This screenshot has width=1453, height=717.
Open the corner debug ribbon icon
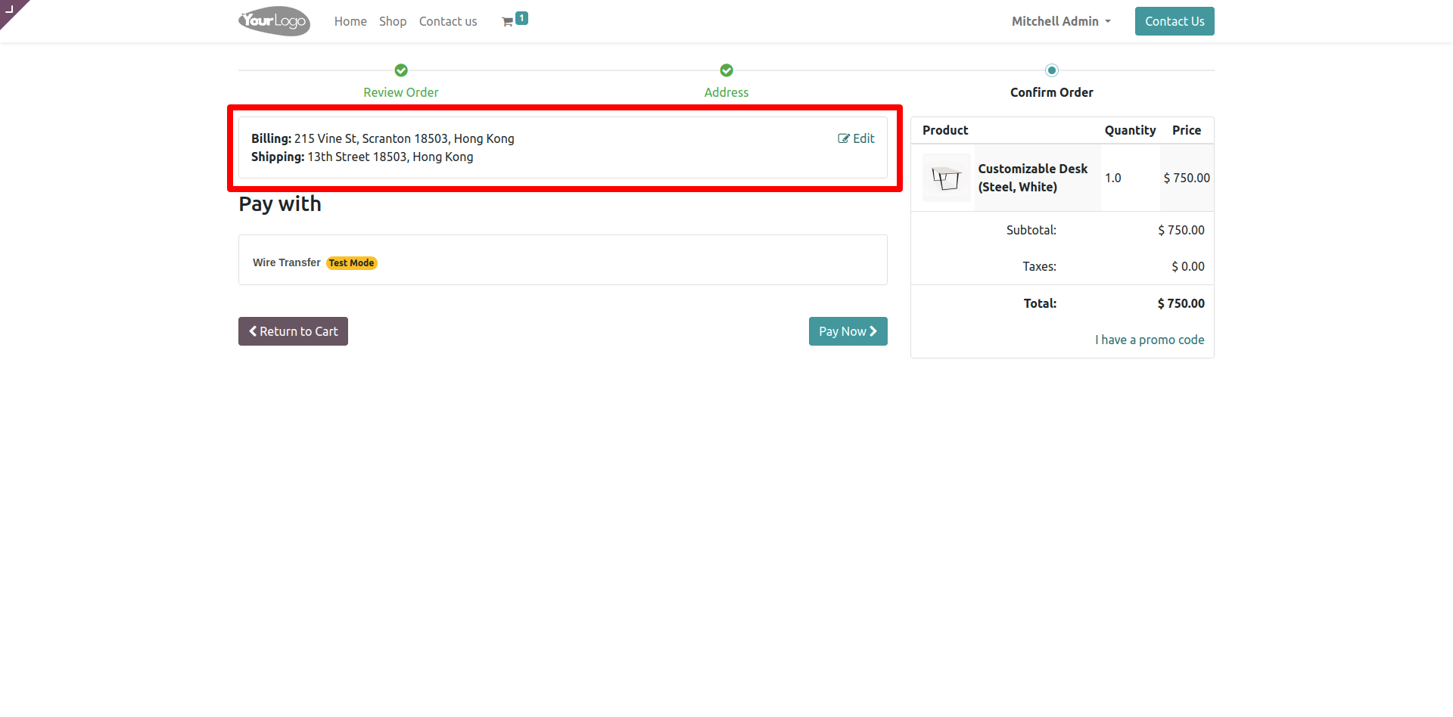(10, 9)
